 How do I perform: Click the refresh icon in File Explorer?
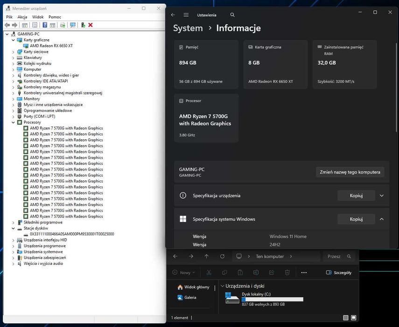pyautogui.click(x=222, y=256)
